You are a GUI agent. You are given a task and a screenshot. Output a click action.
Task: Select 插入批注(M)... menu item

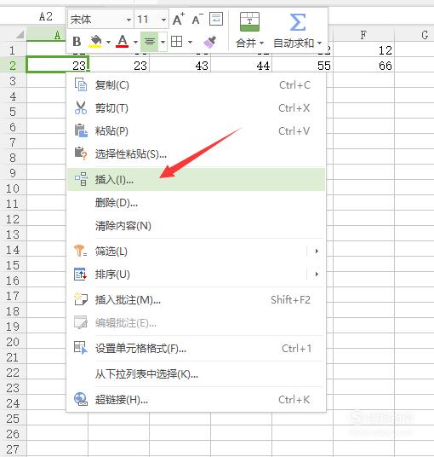pos(196,299)
